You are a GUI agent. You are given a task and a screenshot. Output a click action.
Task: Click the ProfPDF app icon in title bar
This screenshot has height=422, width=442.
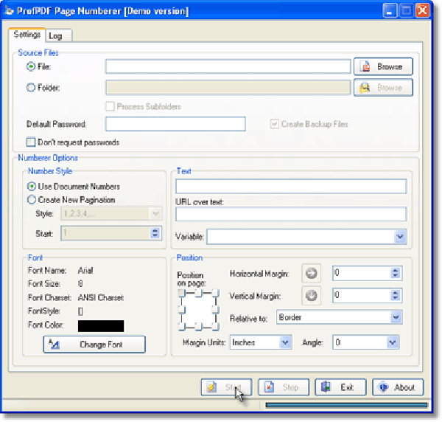(9, 11)
